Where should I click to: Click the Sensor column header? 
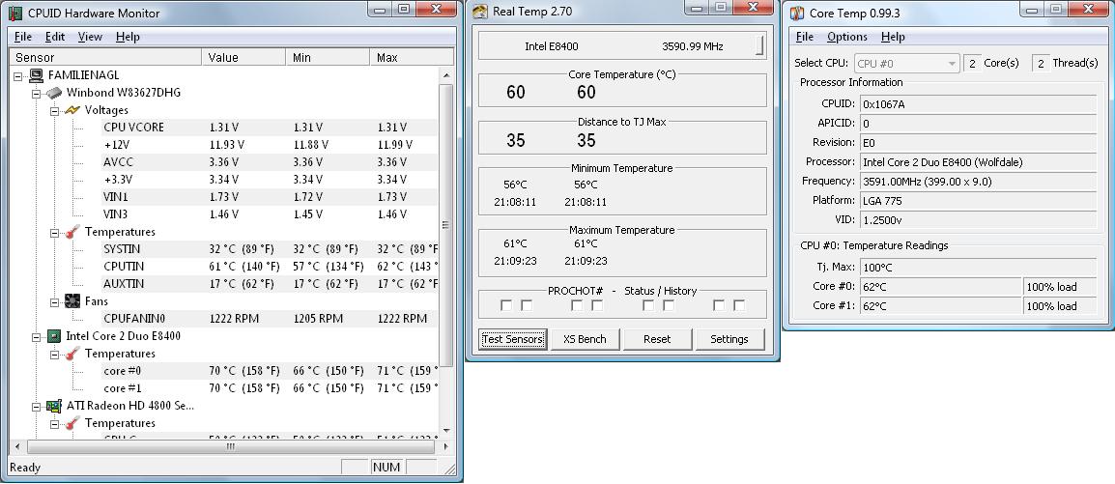pyautogui.click(x=105, y=58)
